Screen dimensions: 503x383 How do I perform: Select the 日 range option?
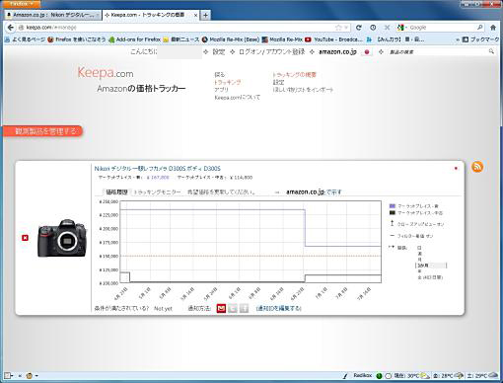click(x=419, y=248)
